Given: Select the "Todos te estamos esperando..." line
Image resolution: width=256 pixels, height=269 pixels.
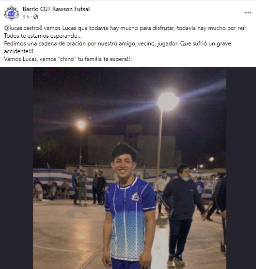Looking at the screenshot, I should [x=43, y=36].
